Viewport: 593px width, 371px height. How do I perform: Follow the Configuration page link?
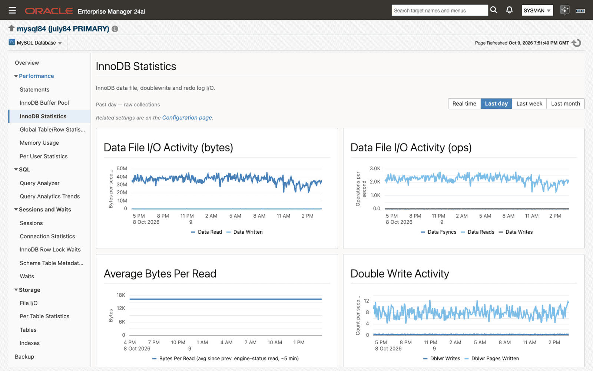(x=187, y=118)
